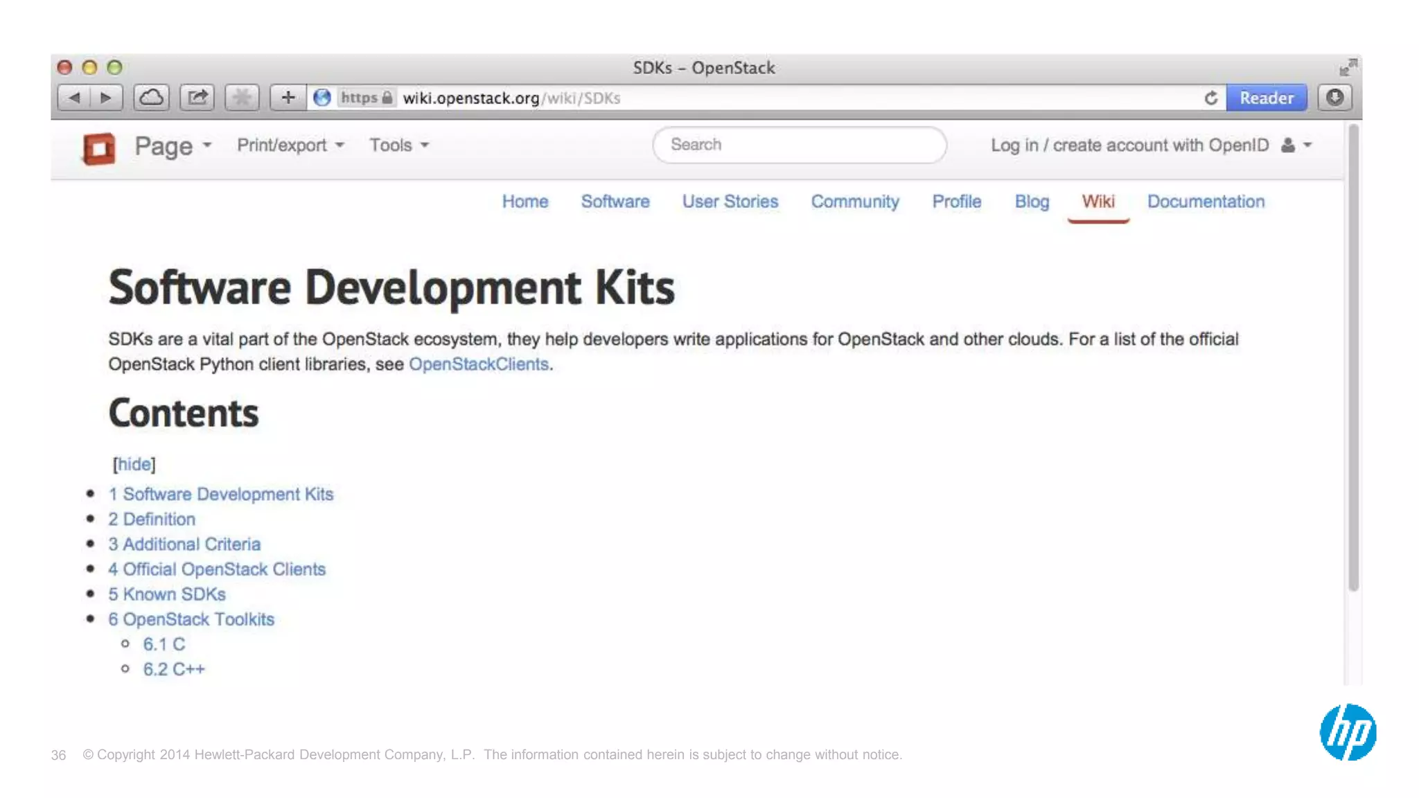This screenshot has width=1419, height=798.
Task: Click the Top Sites asterisk icon
Action: pyautogui.click(x=242, y=98)
